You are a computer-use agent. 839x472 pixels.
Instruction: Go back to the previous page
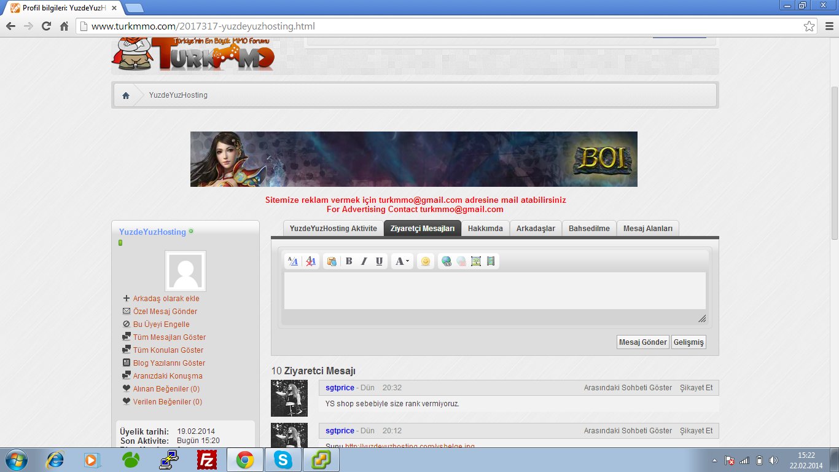click(10, 26)
